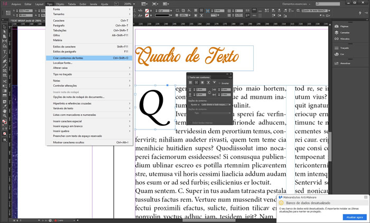Click the Atualizar agora button

(354, 217)
